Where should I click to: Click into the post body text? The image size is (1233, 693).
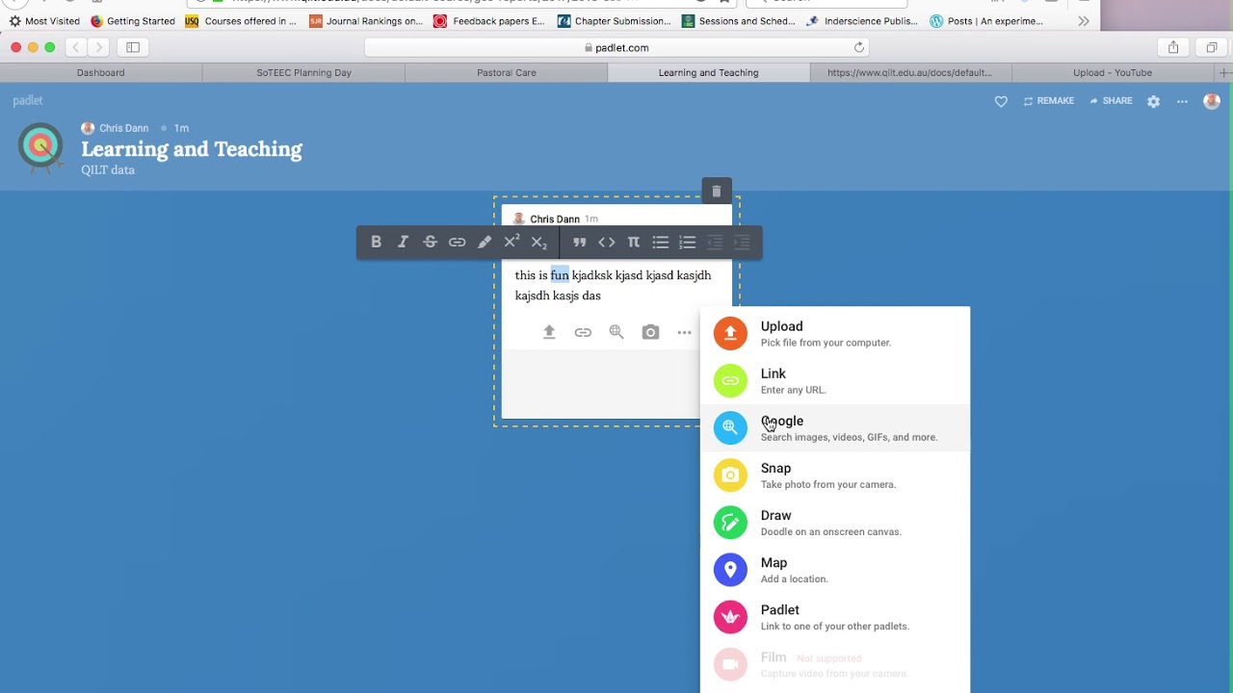pyautogui.click(x=613, y=286)
